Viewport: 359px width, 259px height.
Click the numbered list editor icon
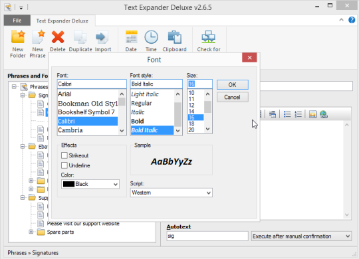298,114
